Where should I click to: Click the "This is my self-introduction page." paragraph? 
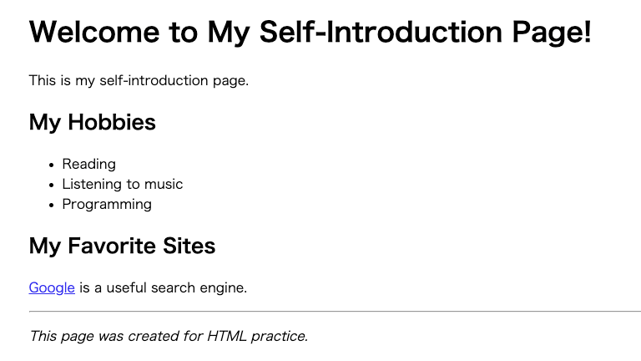click(x=139, y=81)
